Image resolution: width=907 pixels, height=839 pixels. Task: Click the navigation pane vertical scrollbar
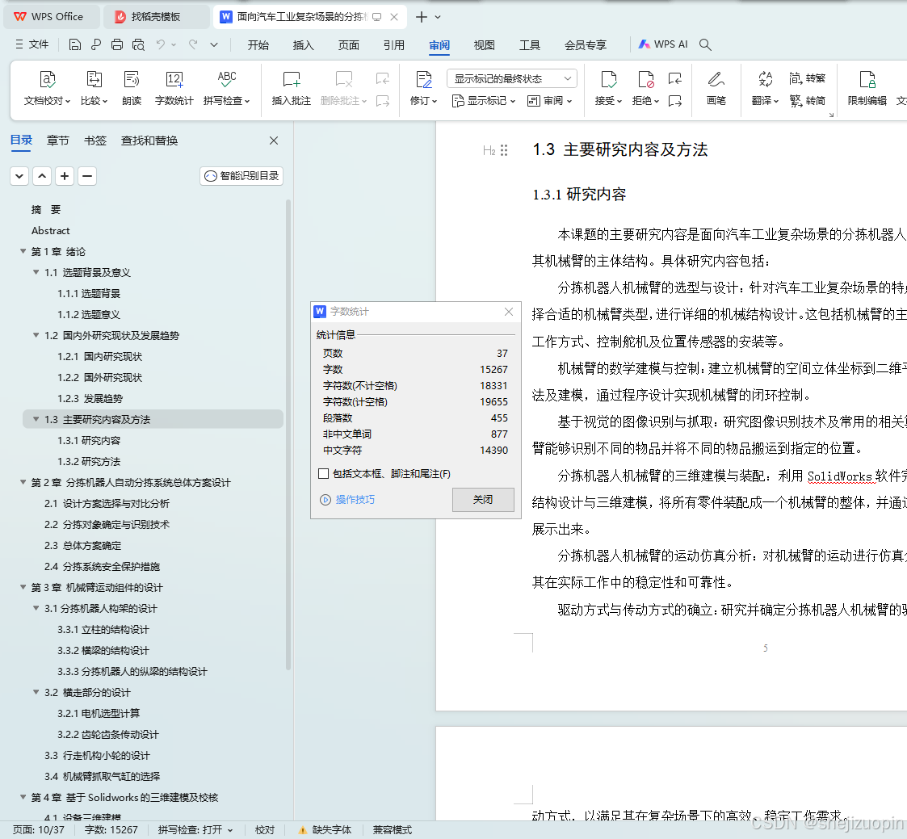point(288,434)
